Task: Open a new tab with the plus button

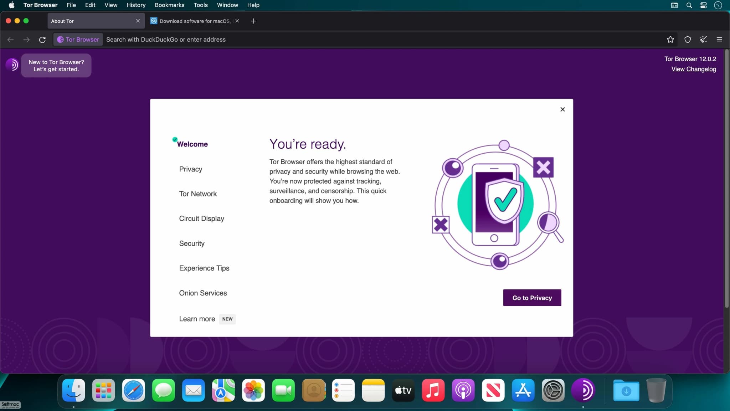Action: 253,21
